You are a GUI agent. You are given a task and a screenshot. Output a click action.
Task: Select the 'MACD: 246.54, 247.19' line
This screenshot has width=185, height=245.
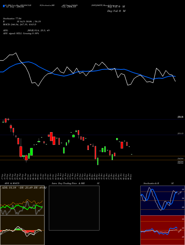[20, 24]
